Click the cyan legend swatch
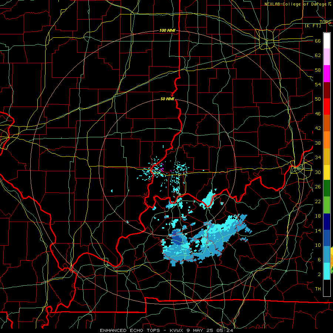 click(327, 271)
